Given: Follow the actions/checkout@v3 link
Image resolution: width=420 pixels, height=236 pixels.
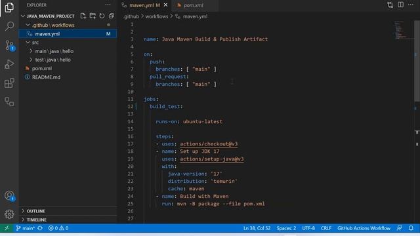Looking at the screenshot, I should [209, 144].
